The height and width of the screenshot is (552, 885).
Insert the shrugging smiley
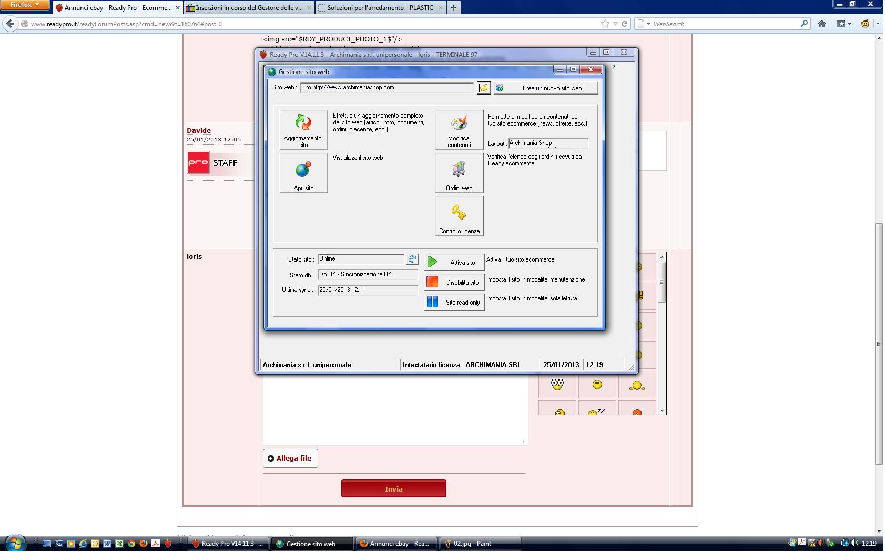pyautogui.click(x=637, y=386)
